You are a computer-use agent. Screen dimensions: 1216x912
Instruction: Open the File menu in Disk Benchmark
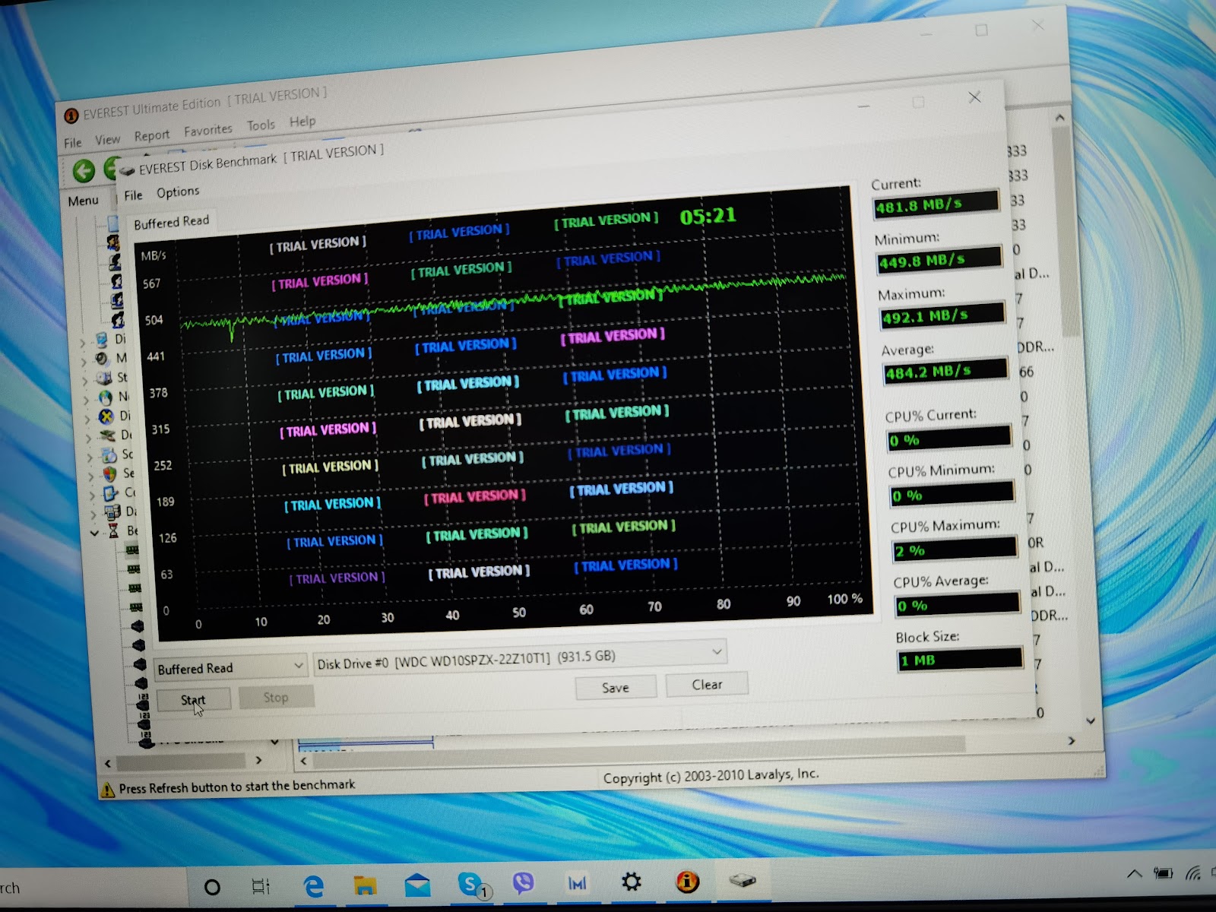[x=134, y=195]
